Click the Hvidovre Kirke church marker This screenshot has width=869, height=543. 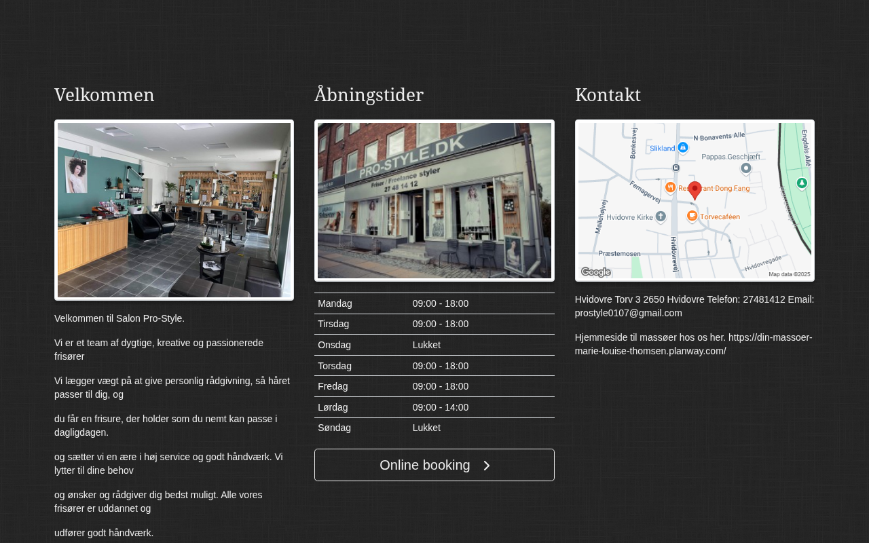pyautogui.click(x=661, y=217)
